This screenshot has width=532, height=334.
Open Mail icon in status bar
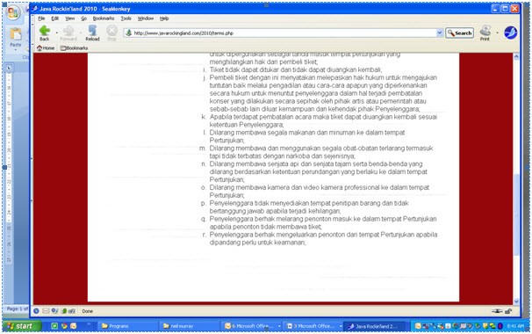(46, 311)
